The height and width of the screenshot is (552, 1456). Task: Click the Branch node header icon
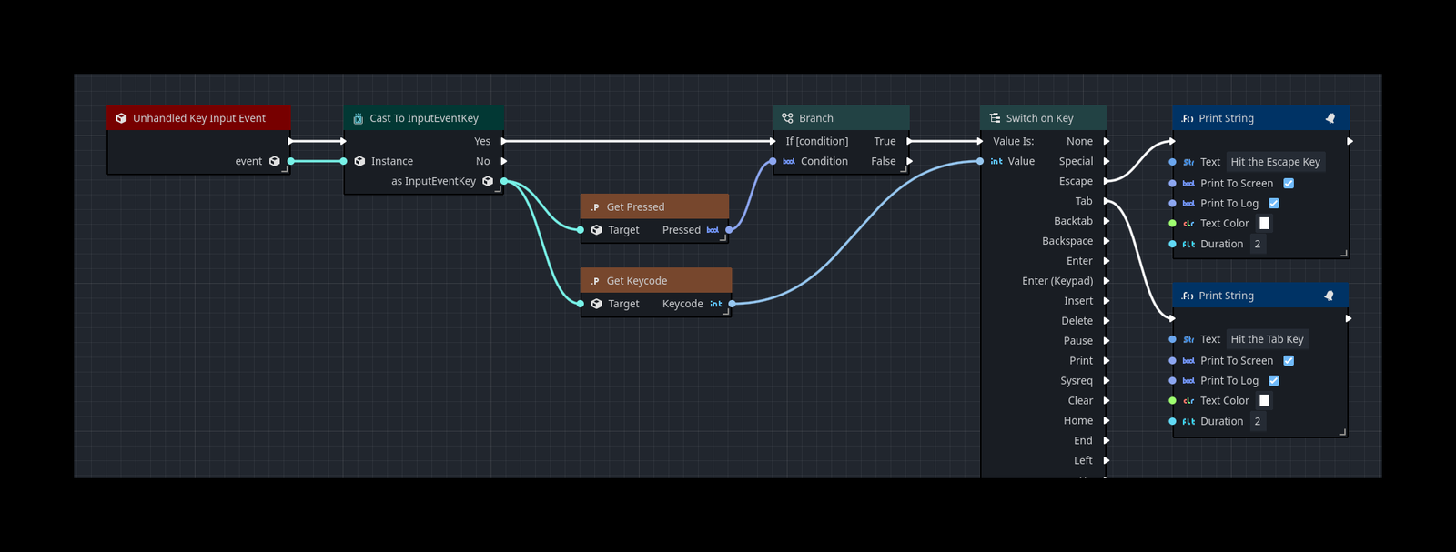click(x=787, y=118)
